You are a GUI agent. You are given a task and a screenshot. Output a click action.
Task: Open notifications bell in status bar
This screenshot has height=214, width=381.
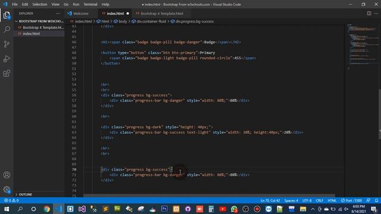click(376, 200)
